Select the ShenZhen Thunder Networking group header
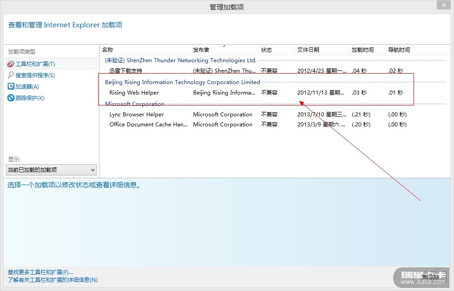454x291 pixels. pyautogui.click(x=181, y=60)
